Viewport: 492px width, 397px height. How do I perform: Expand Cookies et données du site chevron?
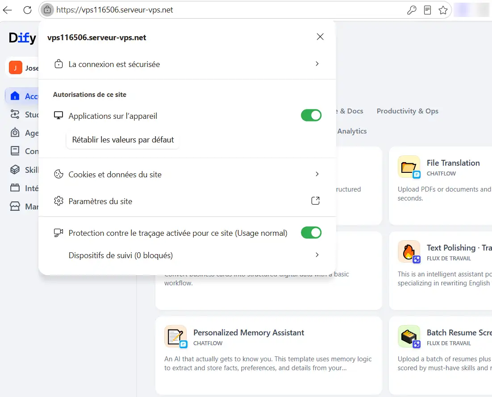tap(317, 174)
